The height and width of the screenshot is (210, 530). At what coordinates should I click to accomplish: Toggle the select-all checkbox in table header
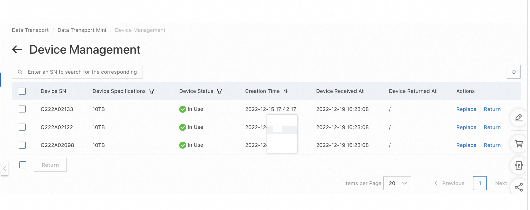click(x=22, y=91)
